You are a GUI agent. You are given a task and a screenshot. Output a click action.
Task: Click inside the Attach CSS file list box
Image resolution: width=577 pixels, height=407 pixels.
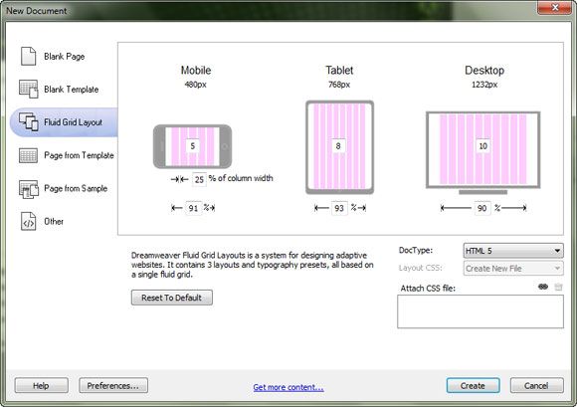click(481, 311)
